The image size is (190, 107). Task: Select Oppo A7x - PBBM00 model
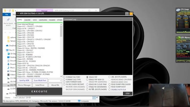click(x=29, y=77)
